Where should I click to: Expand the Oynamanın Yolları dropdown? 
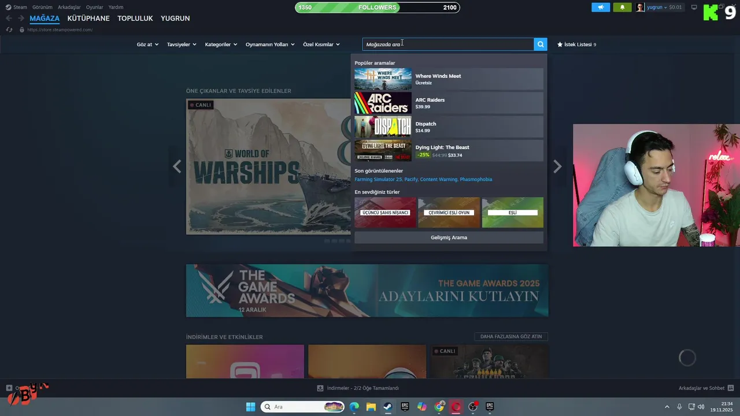pos(270,44)
